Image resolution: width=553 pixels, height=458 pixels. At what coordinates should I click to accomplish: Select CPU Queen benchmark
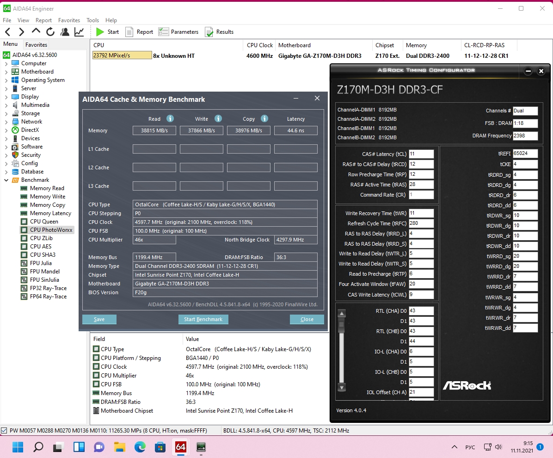44,222
